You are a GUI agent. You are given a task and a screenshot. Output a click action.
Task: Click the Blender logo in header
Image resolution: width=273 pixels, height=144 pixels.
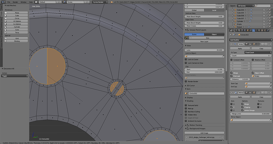[112, 2]
